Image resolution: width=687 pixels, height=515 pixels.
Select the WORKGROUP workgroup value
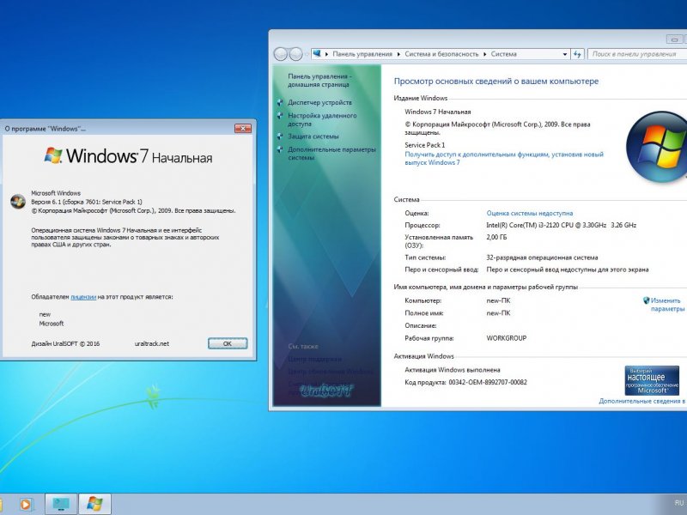[506, 338]
